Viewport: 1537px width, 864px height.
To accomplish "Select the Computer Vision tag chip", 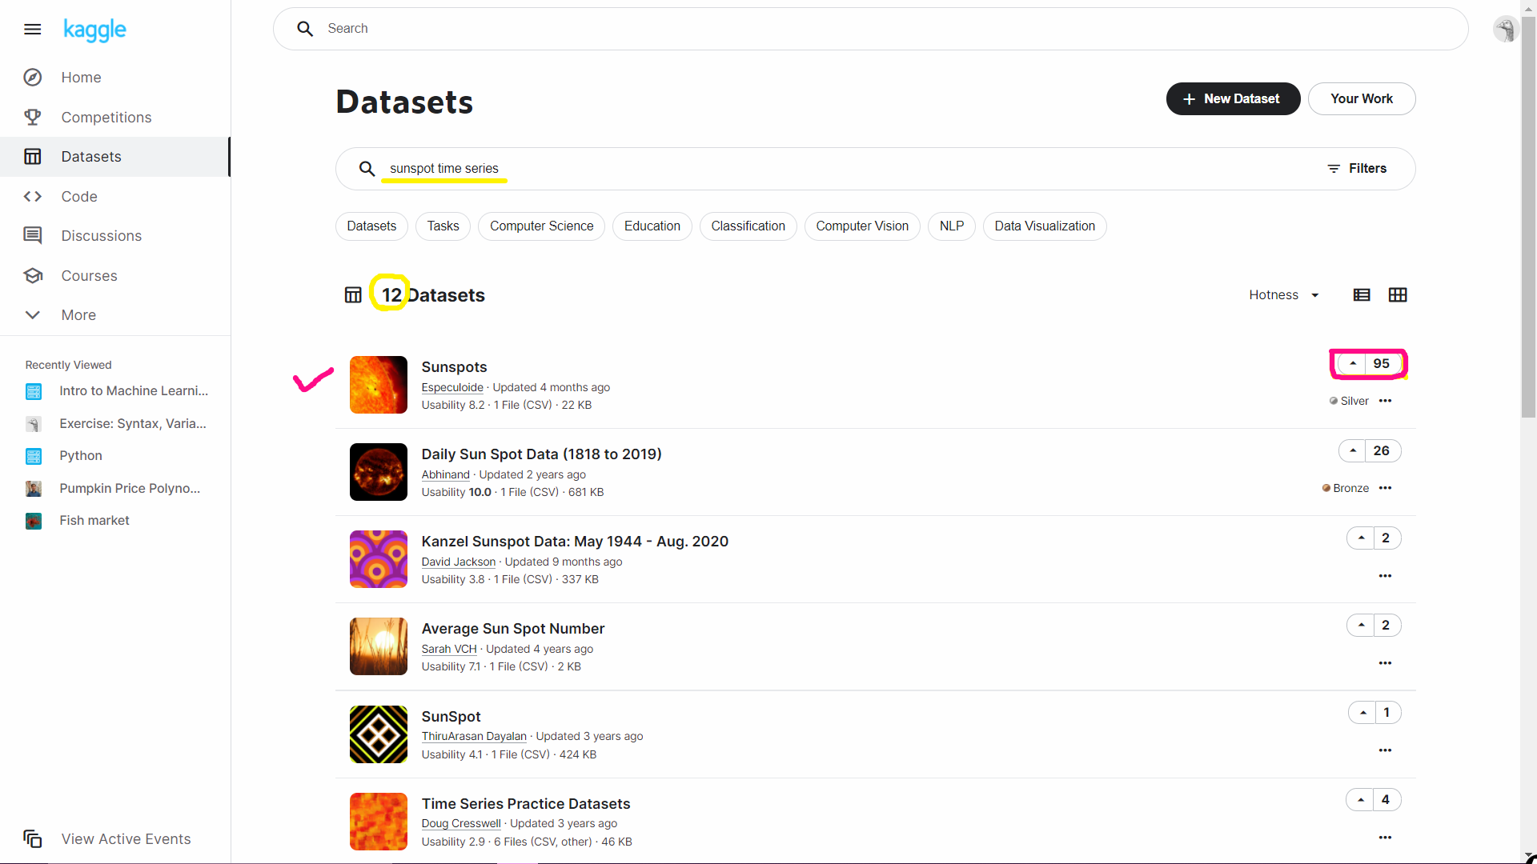I will [x=862, y=226].
